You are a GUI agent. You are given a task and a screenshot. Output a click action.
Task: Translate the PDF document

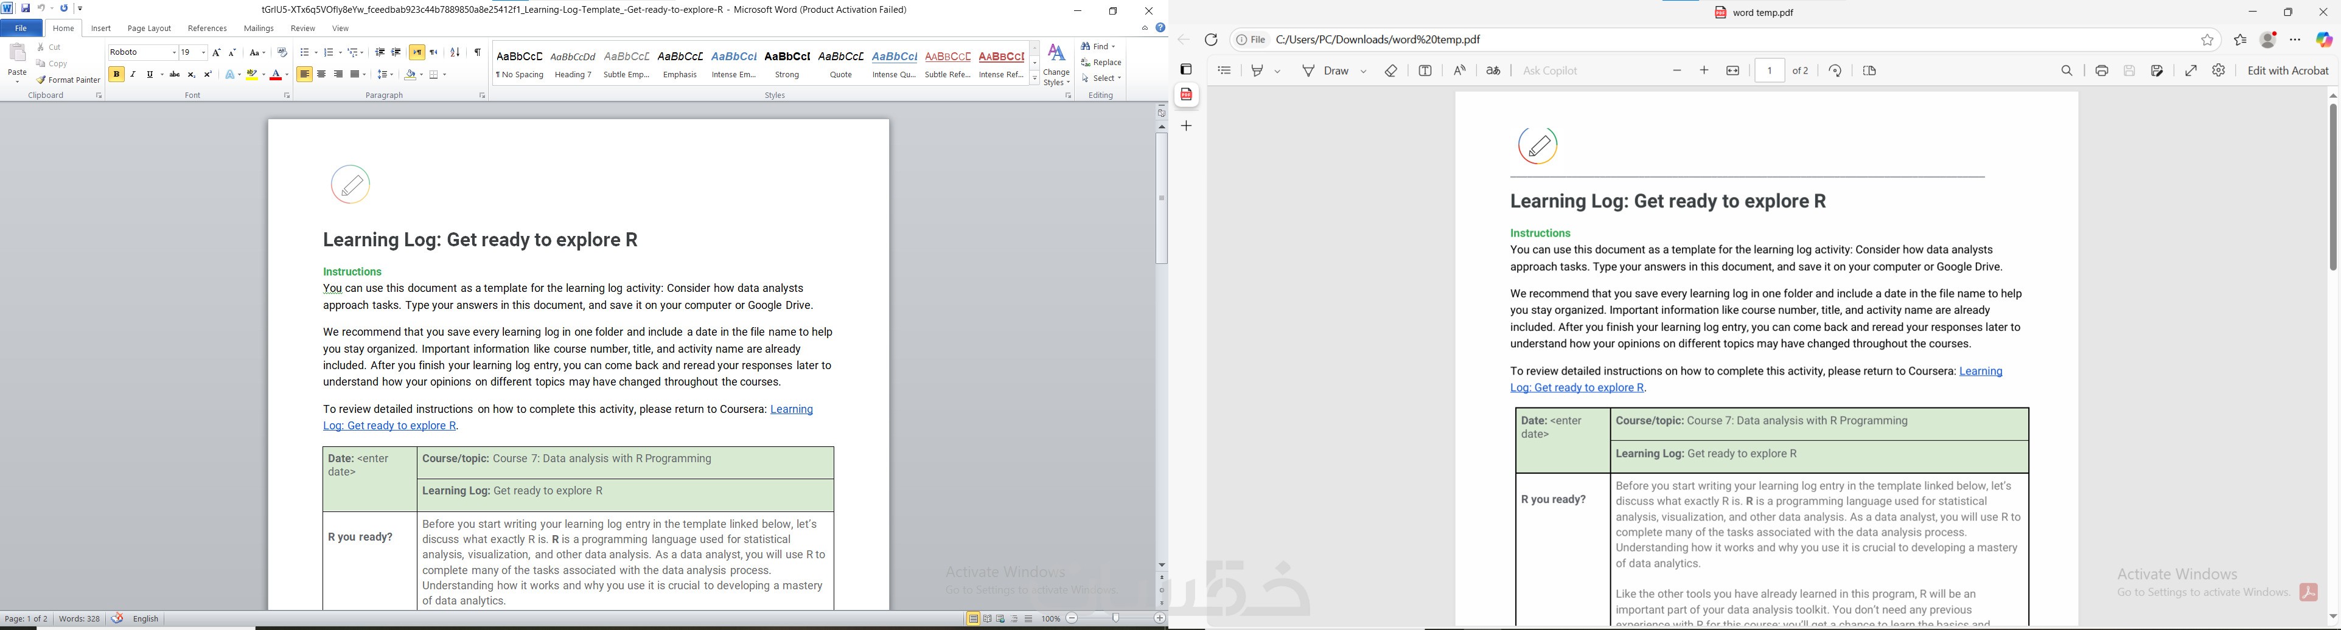(x=1493, y=71)
